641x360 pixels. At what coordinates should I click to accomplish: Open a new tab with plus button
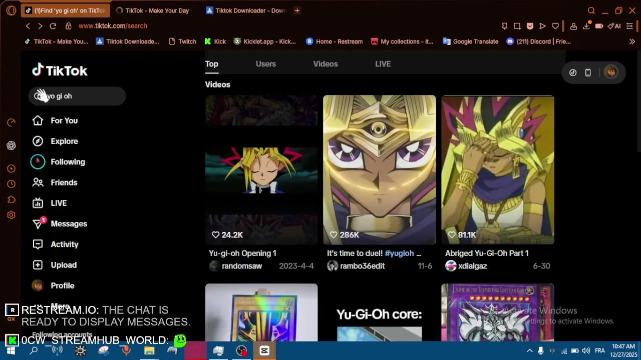point(297,10)
